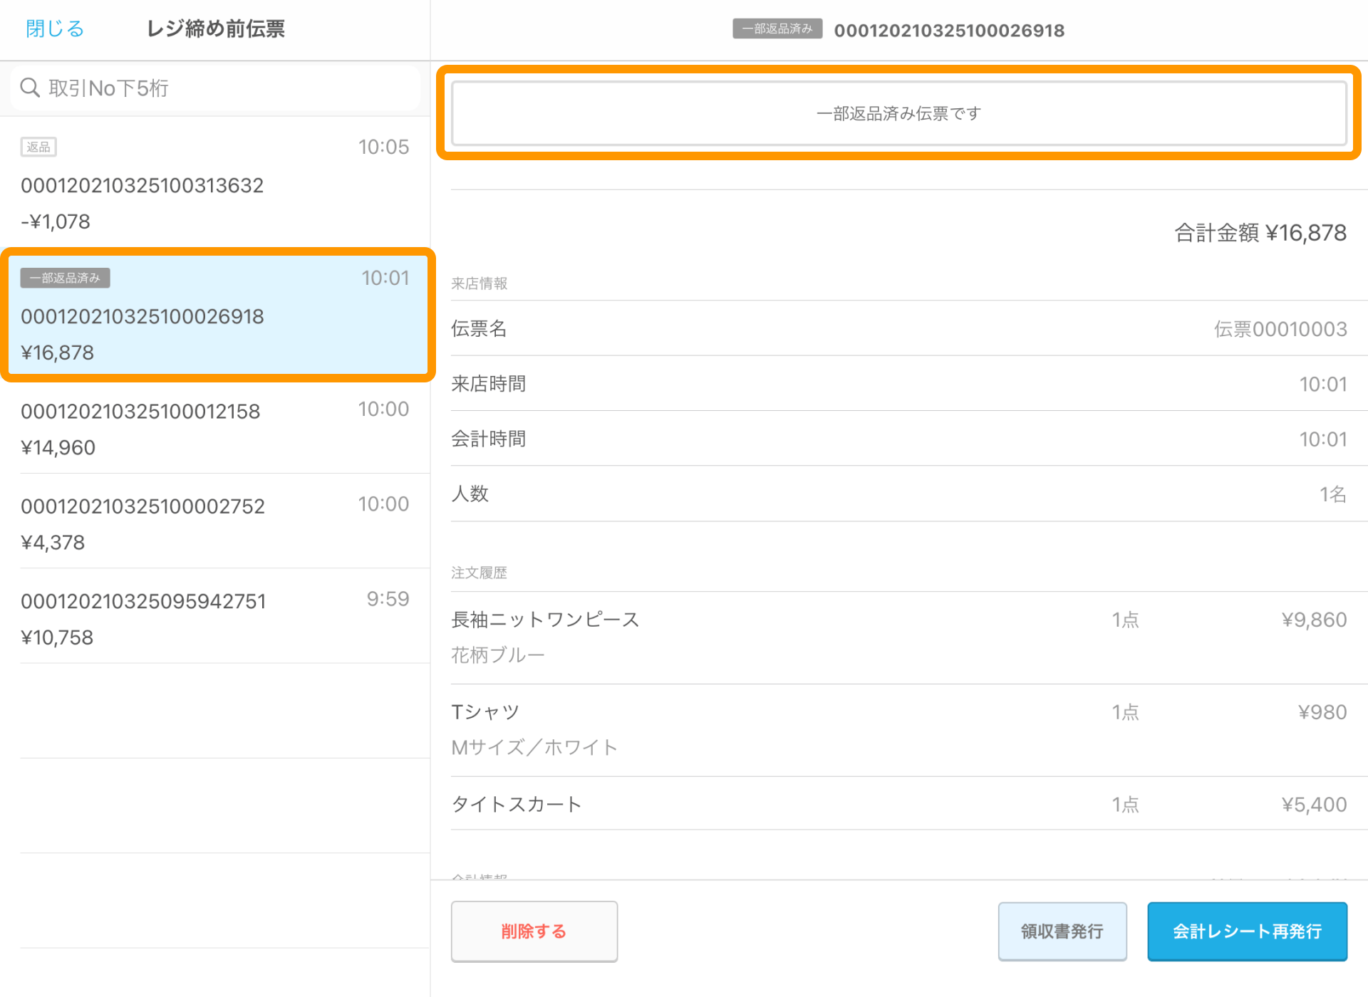
Task: Select transaction 00012021​0325100012158 in the list
Action: [x=214, y=427]
